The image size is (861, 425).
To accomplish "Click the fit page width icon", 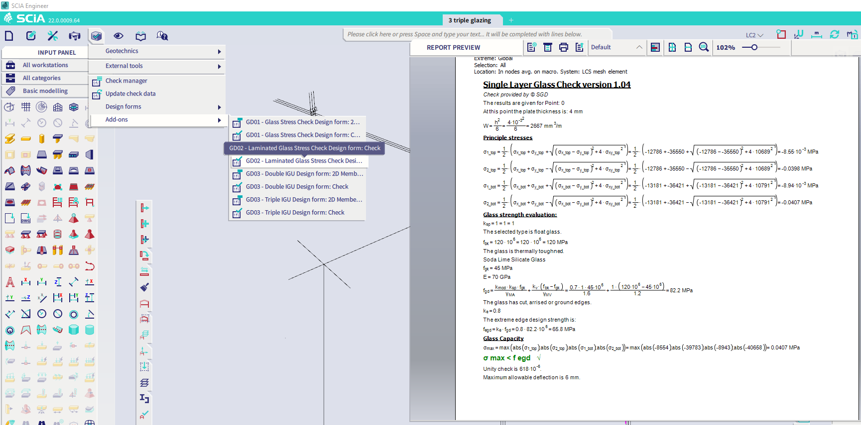I will tap(688, 47).
